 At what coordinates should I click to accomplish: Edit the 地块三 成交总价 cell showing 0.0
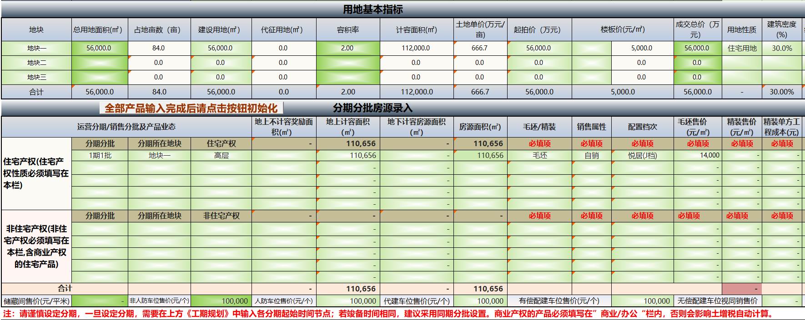pyautogui.click(x=698, y=77)
